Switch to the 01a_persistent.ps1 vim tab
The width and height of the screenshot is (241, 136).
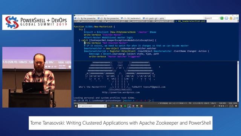pyautogui.click(x=114, y=21)
